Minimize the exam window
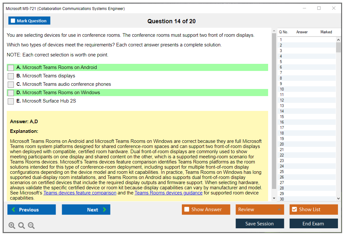Image resolution: width=346 pixels, height=237 pixels. pos(304,8)
